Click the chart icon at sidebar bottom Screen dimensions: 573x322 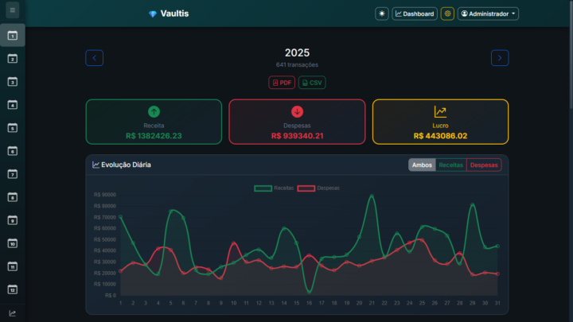point(12,313)
